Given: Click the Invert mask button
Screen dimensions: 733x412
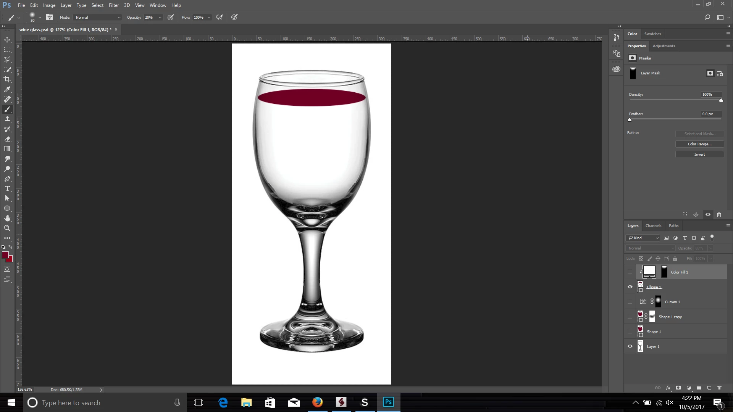Looking at the screenshot, I should 699,154.
